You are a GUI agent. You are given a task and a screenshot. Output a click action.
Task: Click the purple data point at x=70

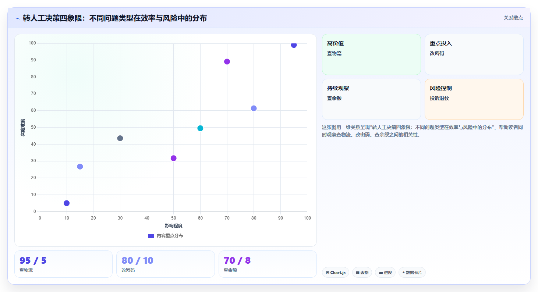[x=227, y=61]
